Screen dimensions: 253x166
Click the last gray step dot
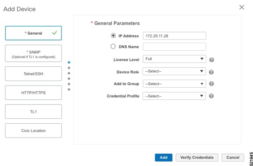pos(69,89)
